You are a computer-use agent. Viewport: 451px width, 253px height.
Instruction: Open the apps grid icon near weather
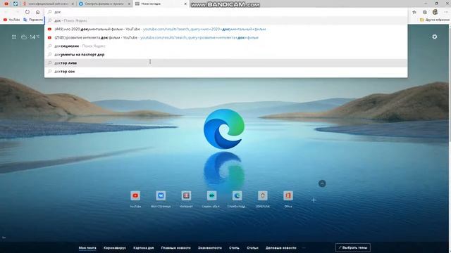(x=14, y=37)
